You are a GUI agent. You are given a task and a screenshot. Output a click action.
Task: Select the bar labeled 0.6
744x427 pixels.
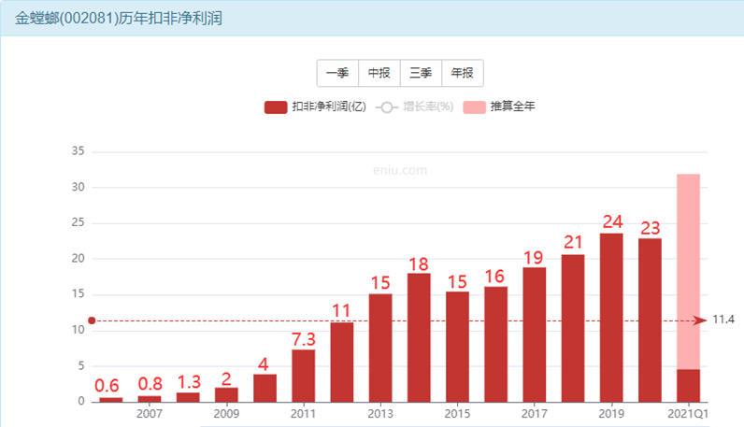point(111,400)
